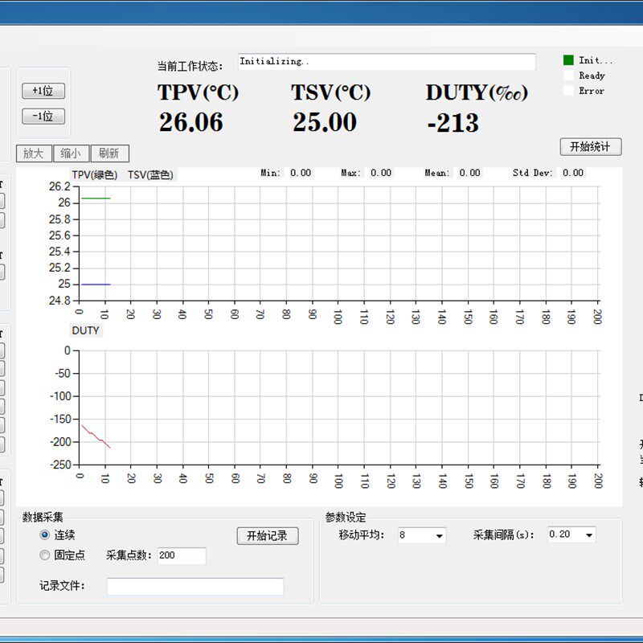Click the blue TSV line on chart
Viewport: 643px width, 643px height.
click(x=96, y=285)
